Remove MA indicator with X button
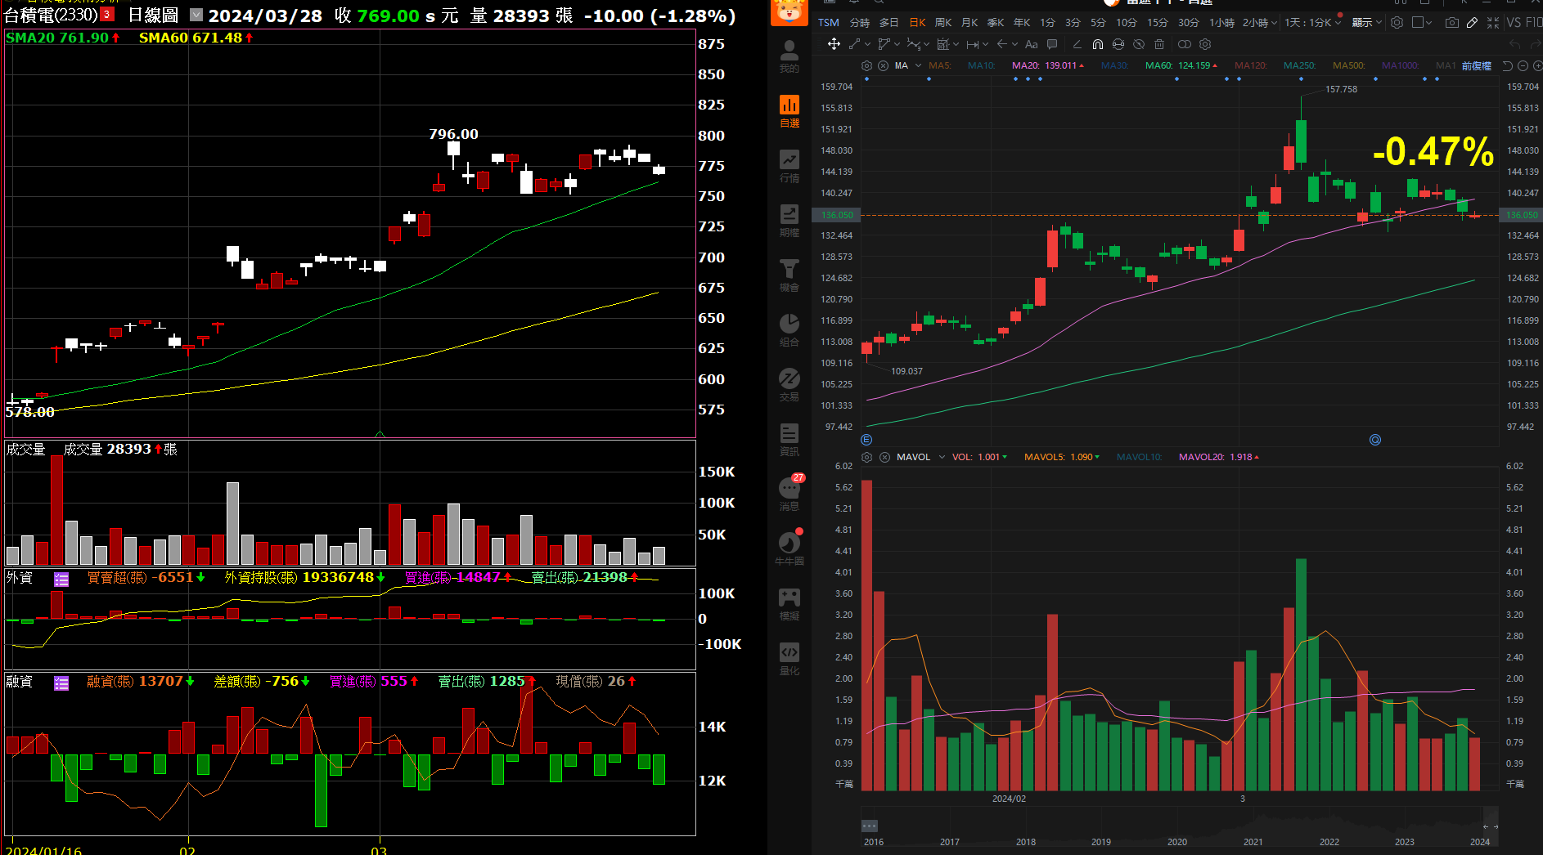The height and width of the screenshot is (855, 1543). click(x=883, y=65)
